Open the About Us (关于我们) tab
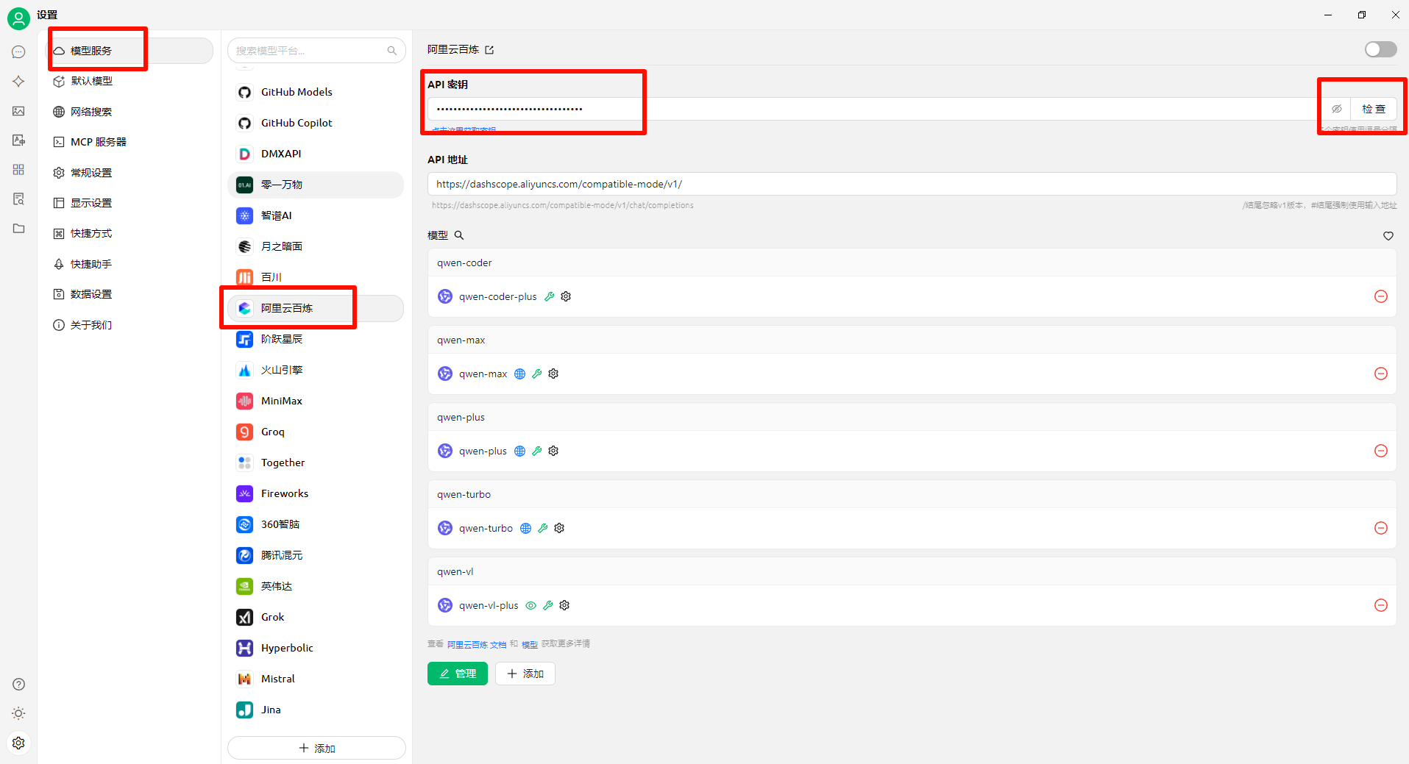 [x=129, y=325]
